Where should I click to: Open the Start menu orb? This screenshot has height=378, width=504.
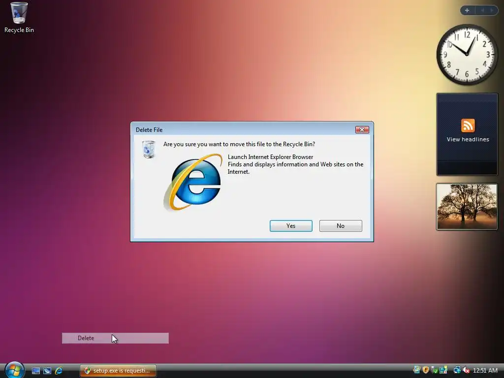point(14,370)
